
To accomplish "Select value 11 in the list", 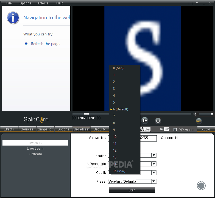I will point(124,144).
